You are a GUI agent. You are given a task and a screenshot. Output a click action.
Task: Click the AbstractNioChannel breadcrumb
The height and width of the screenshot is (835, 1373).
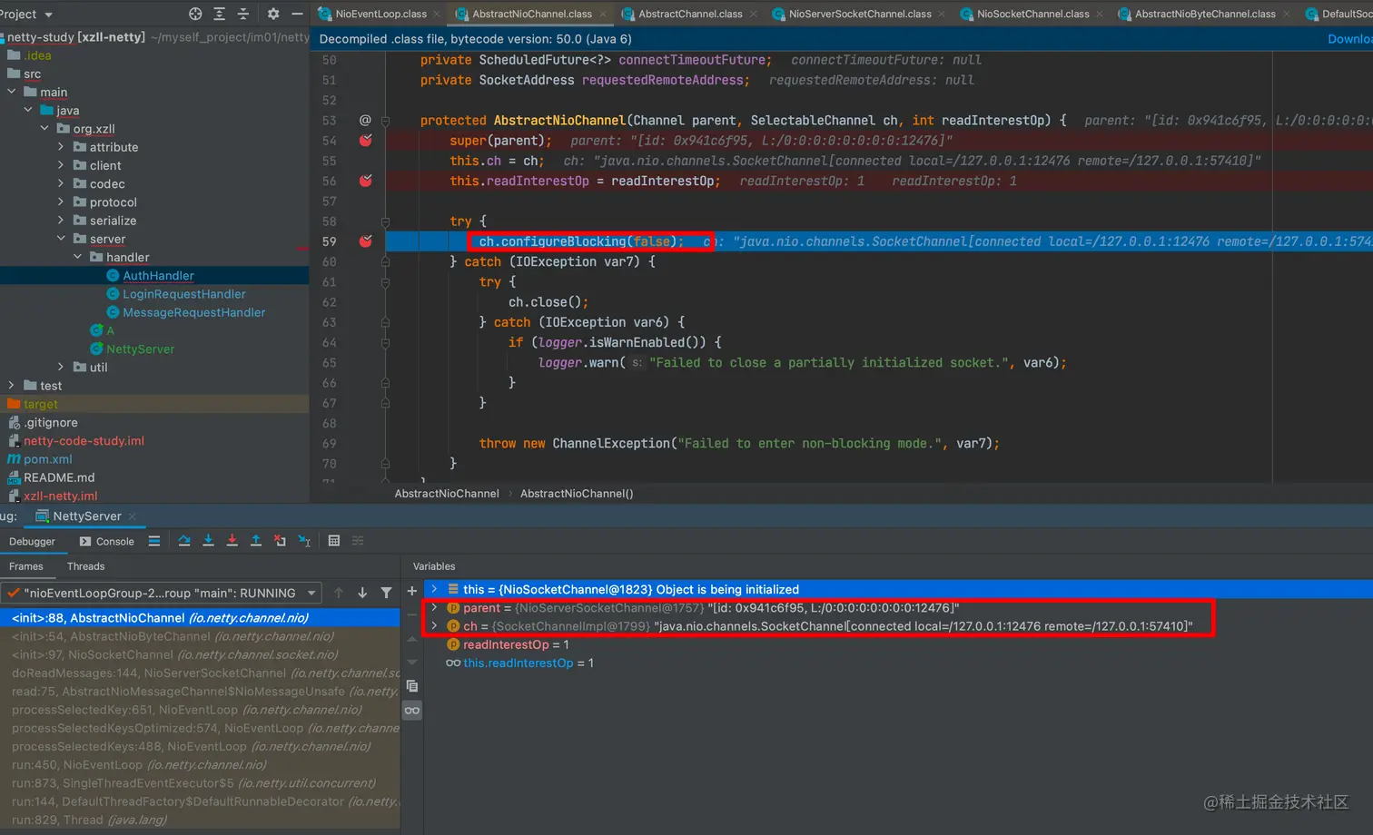click(447, 494)
